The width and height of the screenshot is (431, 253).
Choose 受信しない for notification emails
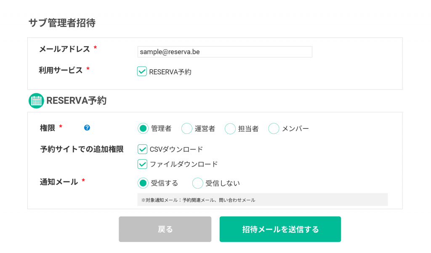point(198,183)
